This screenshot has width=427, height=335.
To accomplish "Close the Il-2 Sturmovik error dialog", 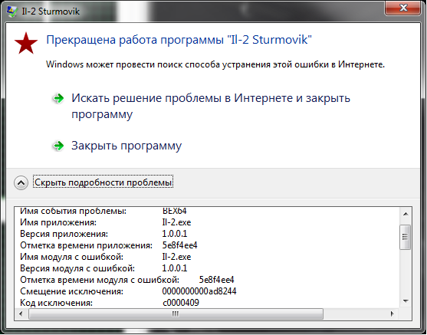I will click(x=402, y=8).
